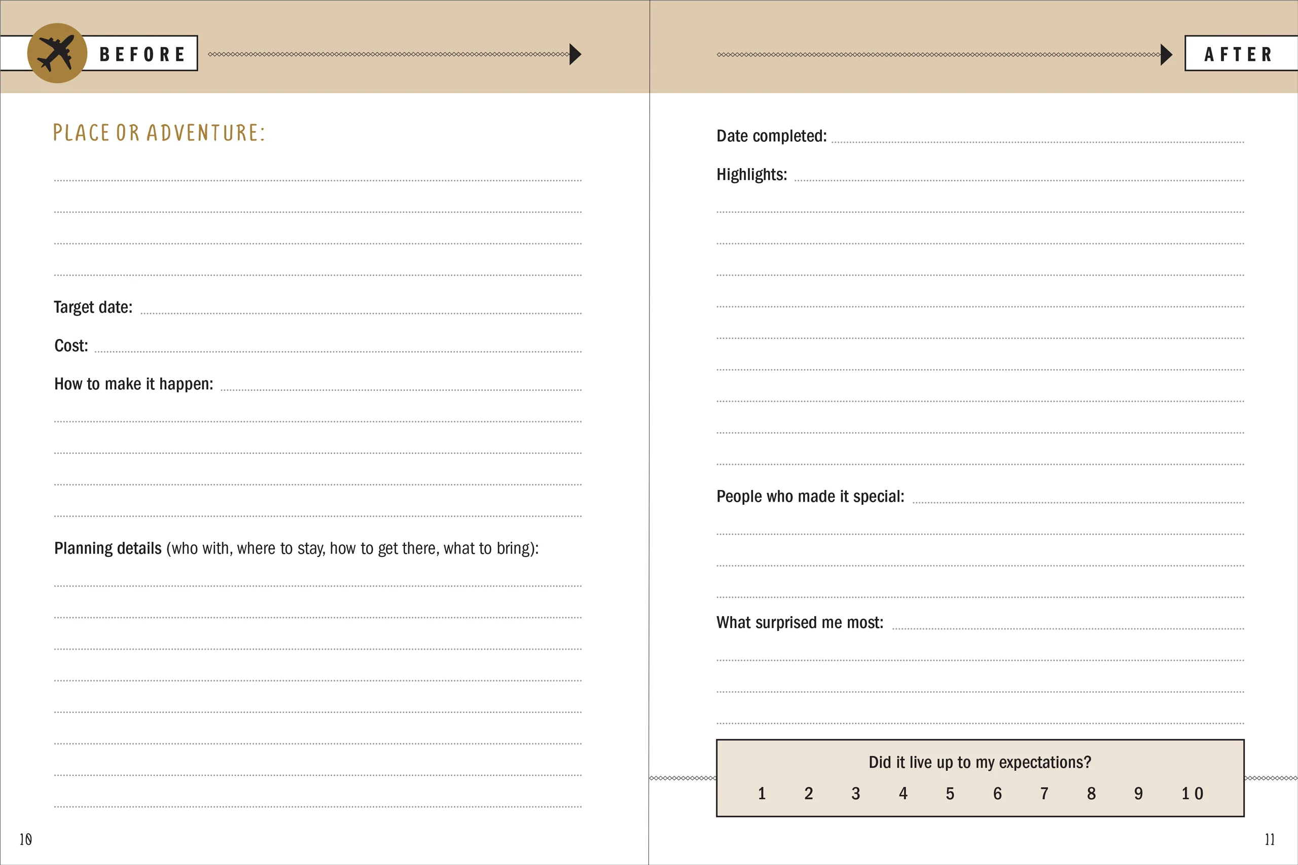Choose rating 10 in expectations scale

click(1192, 793)
